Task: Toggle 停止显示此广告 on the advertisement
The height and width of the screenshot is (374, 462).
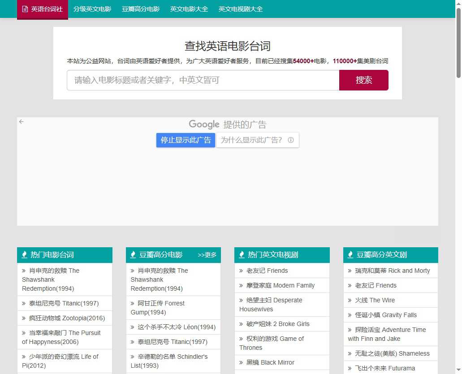Action: 186,140
